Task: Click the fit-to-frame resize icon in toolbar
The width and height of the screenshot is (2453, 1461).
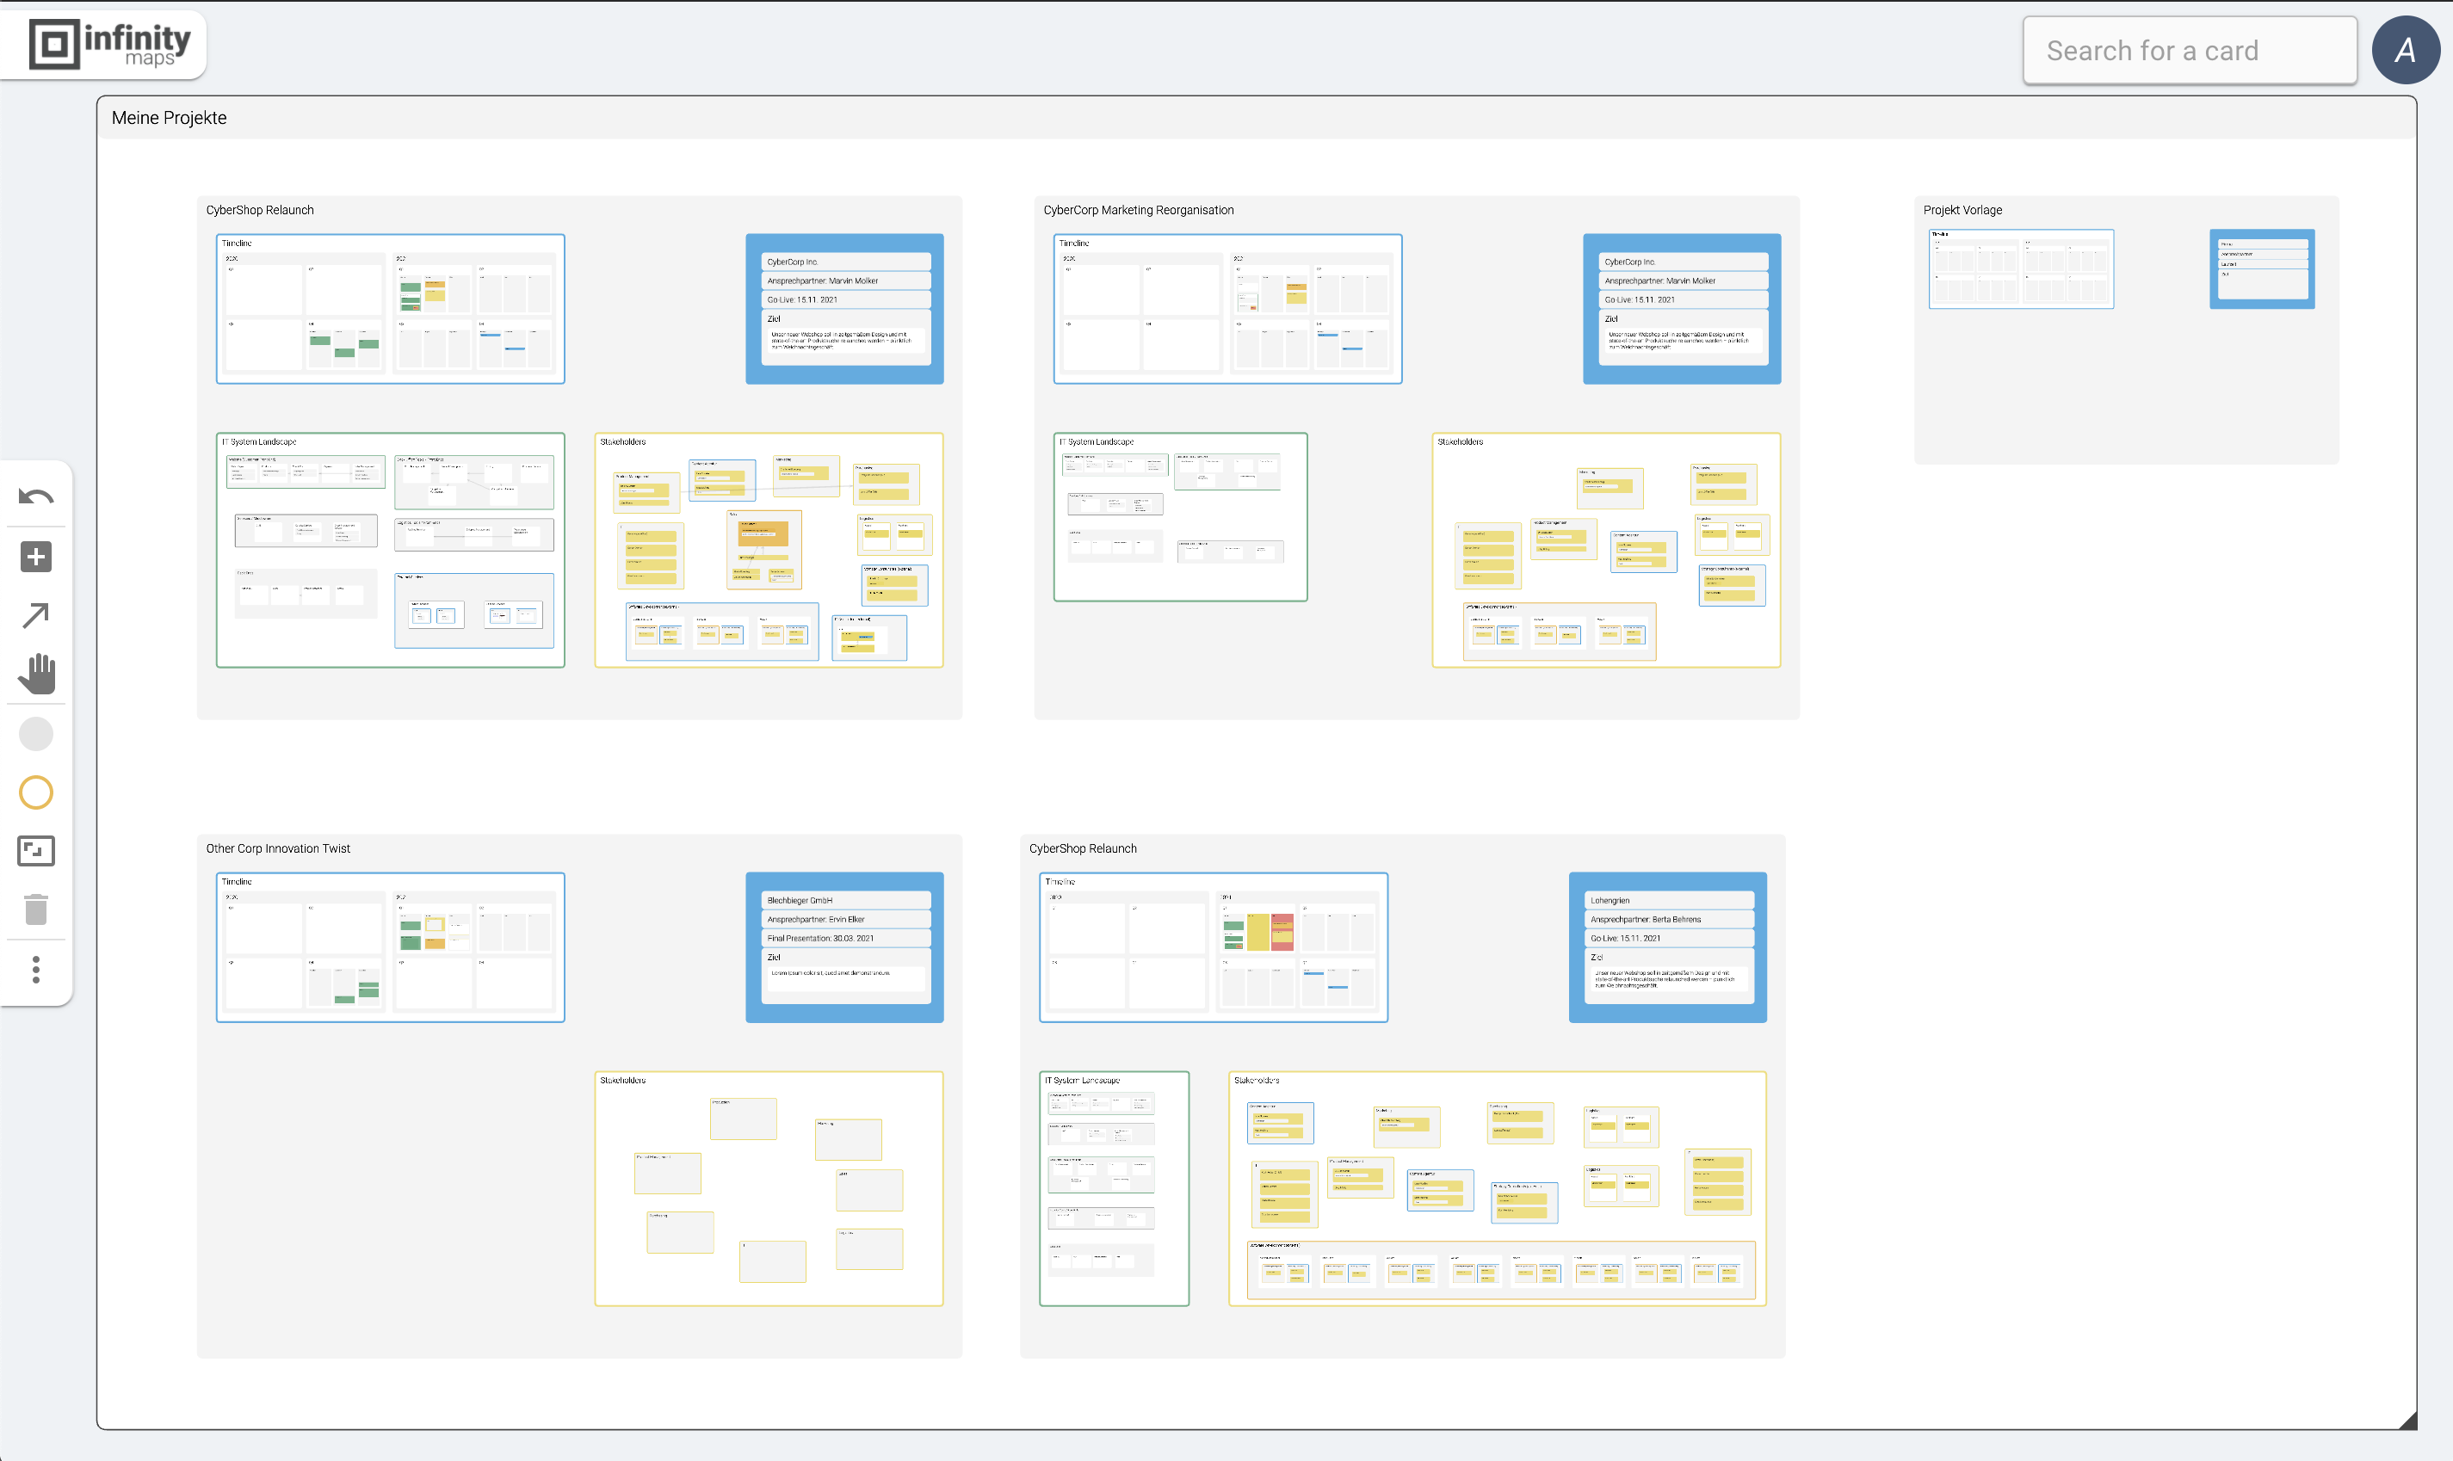Action: (35, 851)
